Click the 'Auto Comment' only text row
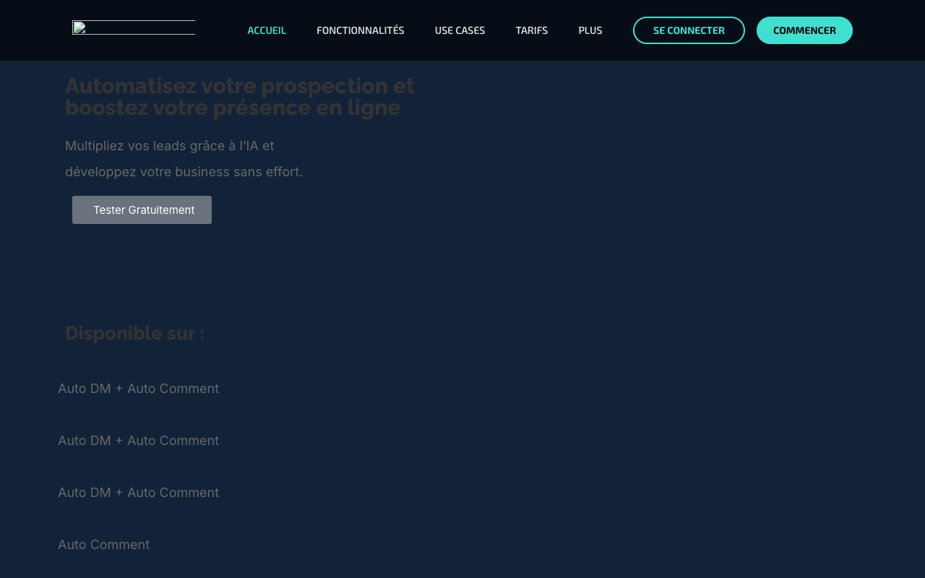Screen dimensions: 925x578 point(104,545)
